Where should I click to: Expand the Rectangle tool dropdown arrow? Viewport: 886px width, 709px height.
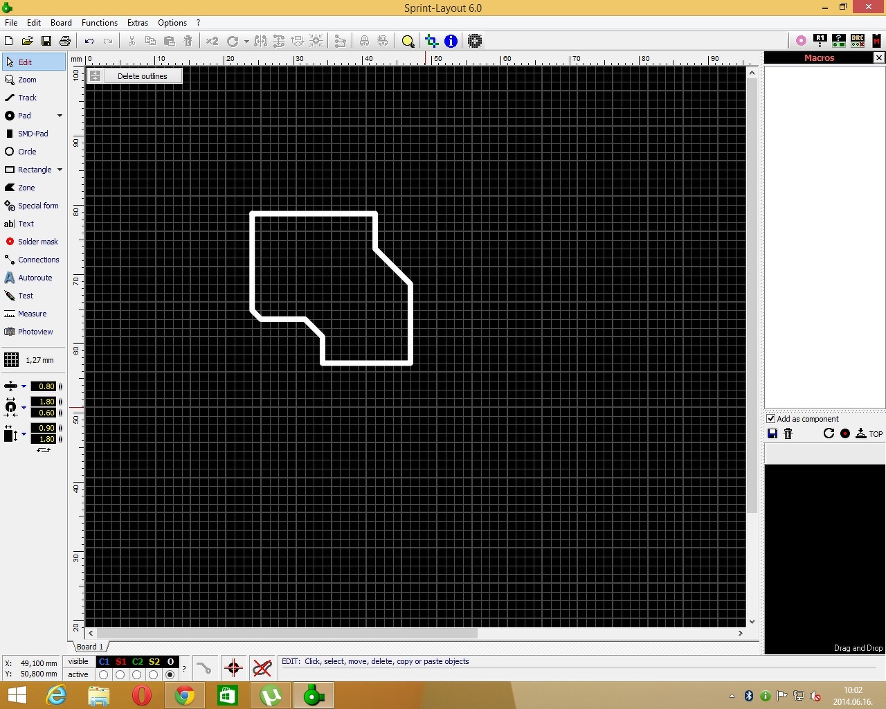click(60, 170)
